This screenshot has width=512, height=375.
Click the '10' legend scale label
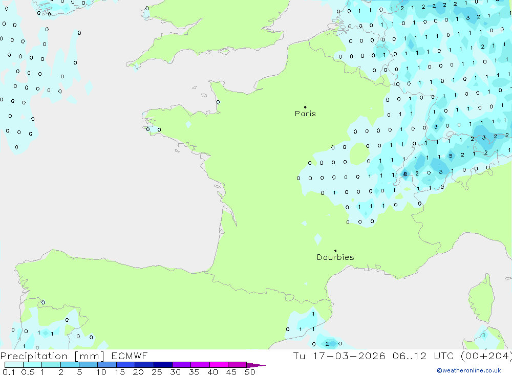pyautogui.click(x=101, y=372)
